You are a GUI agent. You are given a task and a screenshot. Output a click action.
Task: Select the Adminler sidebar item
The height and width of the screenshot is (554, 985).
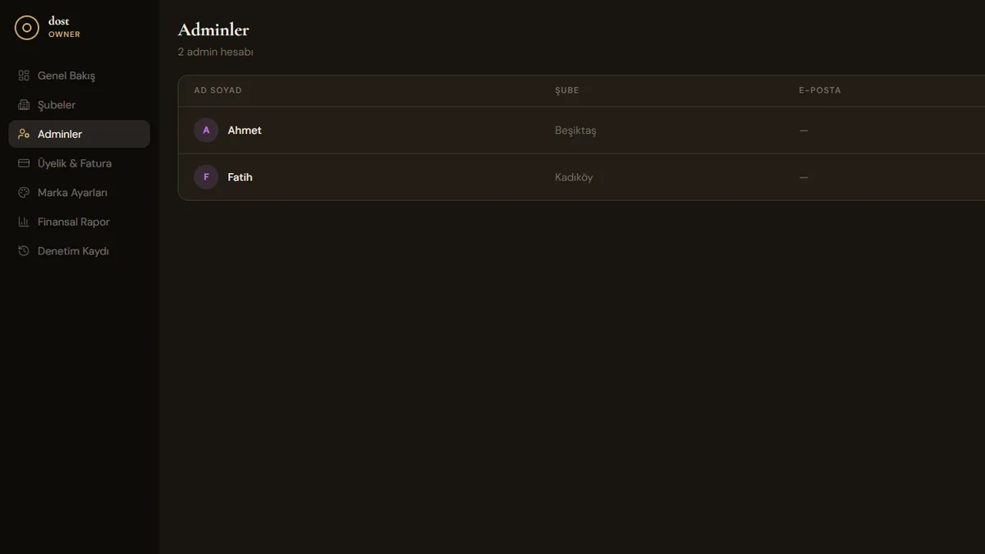79,134
